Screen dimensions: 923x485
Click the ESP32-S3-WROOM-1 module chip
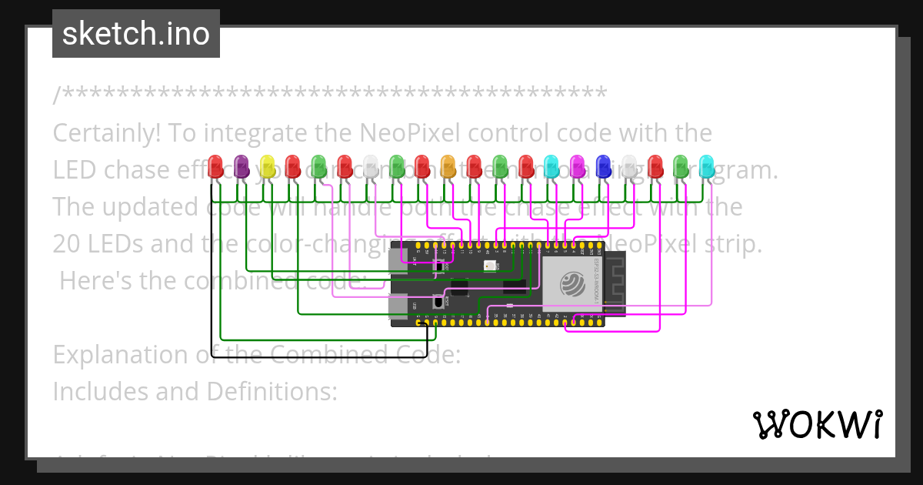click(x=573, y=283)
